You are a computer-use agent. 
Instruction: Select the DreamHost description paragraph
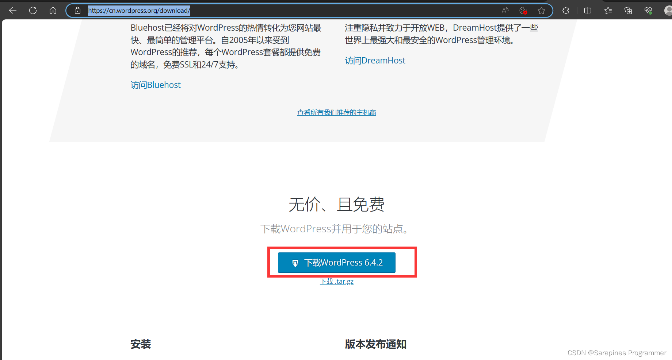click(442, 34)
